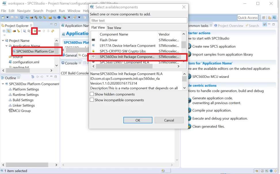The height and width of the screenshot is (174, 280).
Task: Open the Project menu
Action: click(x=51, y=11)
